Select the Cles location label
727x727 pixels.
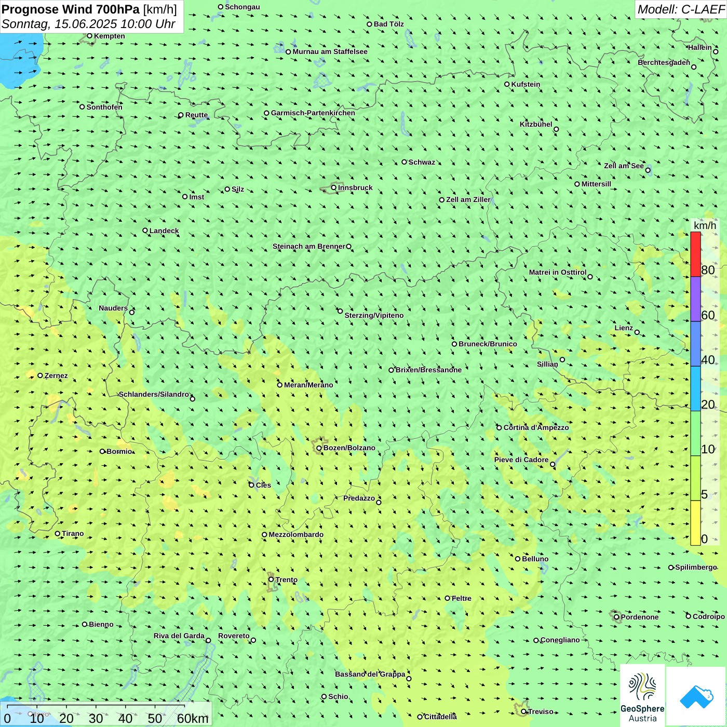263,485
